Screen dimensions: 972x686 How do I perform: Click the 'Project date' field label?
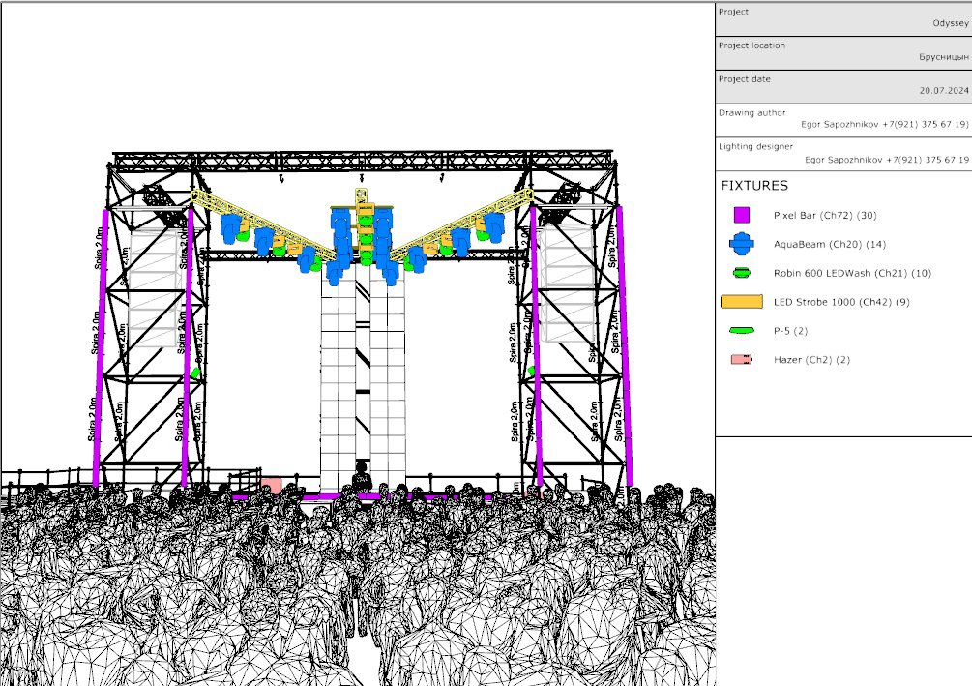(x=745, y=79)
